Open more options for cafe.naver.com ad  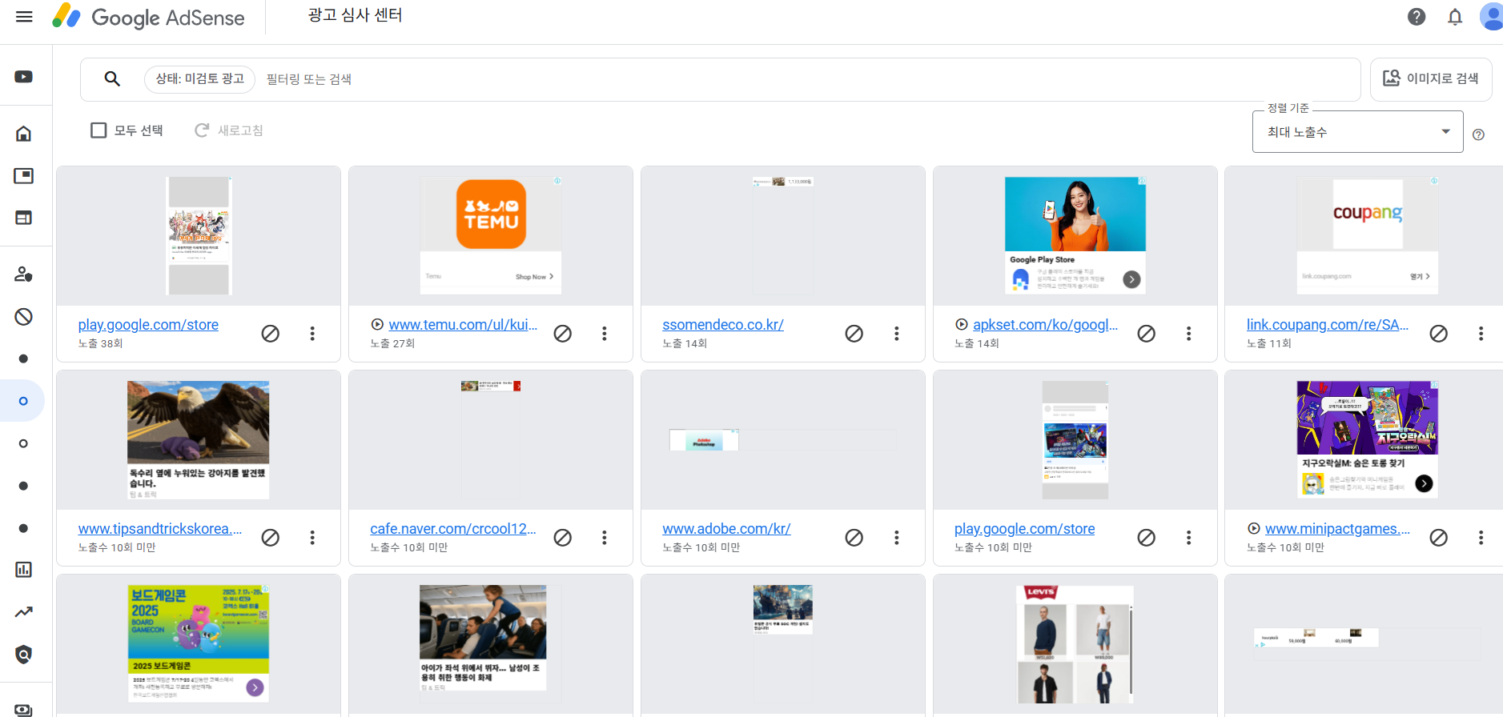point(605,538)
